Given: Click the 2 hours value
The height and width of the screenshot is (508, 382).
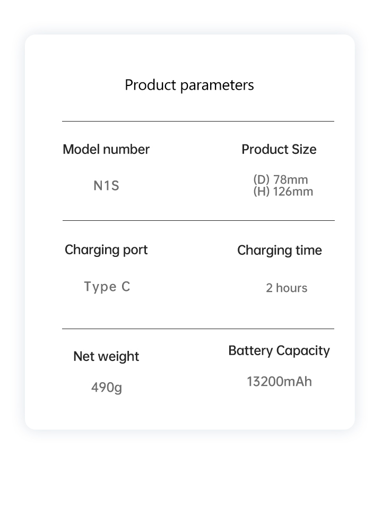Looking at the screenshot, I should tap(286, 288).
